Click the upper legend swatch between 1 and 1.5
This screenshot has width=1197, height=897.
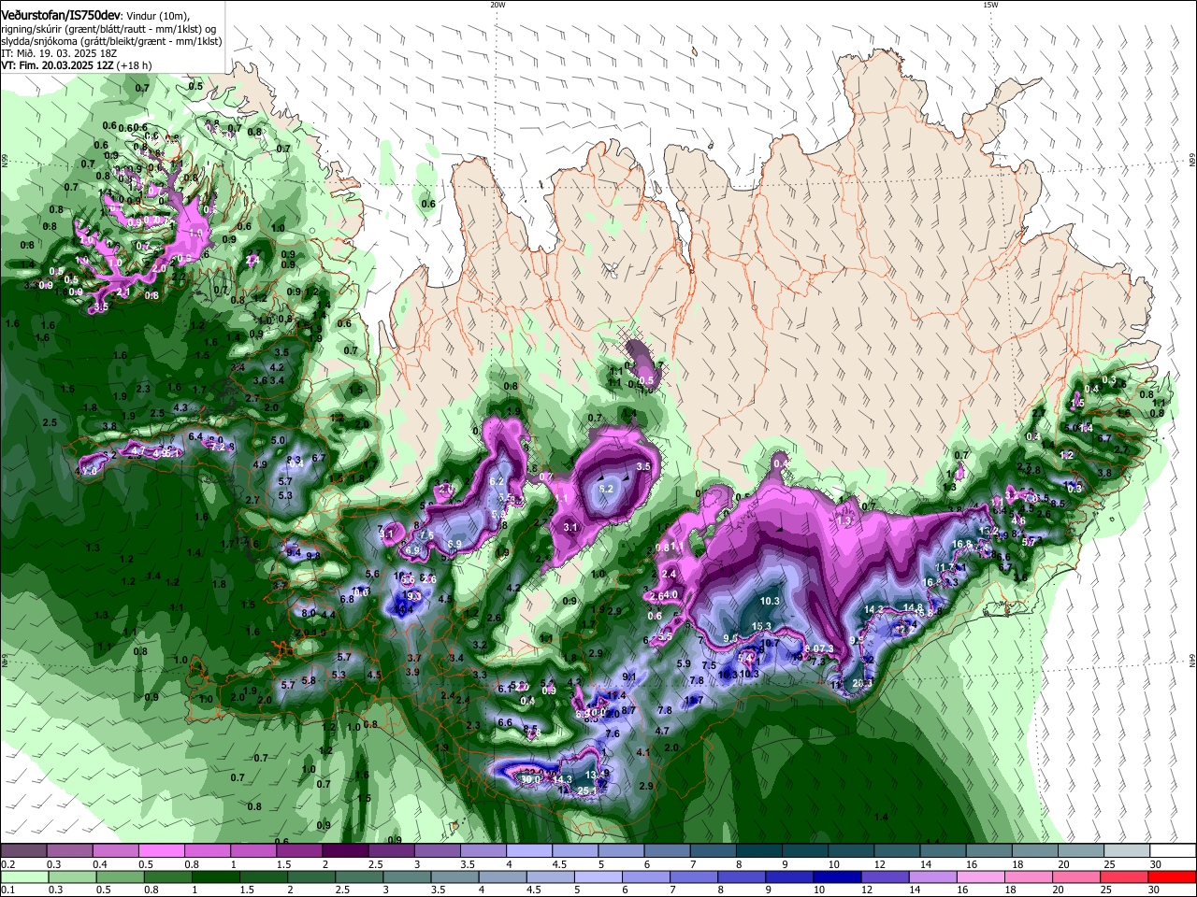tap(253, 851)
